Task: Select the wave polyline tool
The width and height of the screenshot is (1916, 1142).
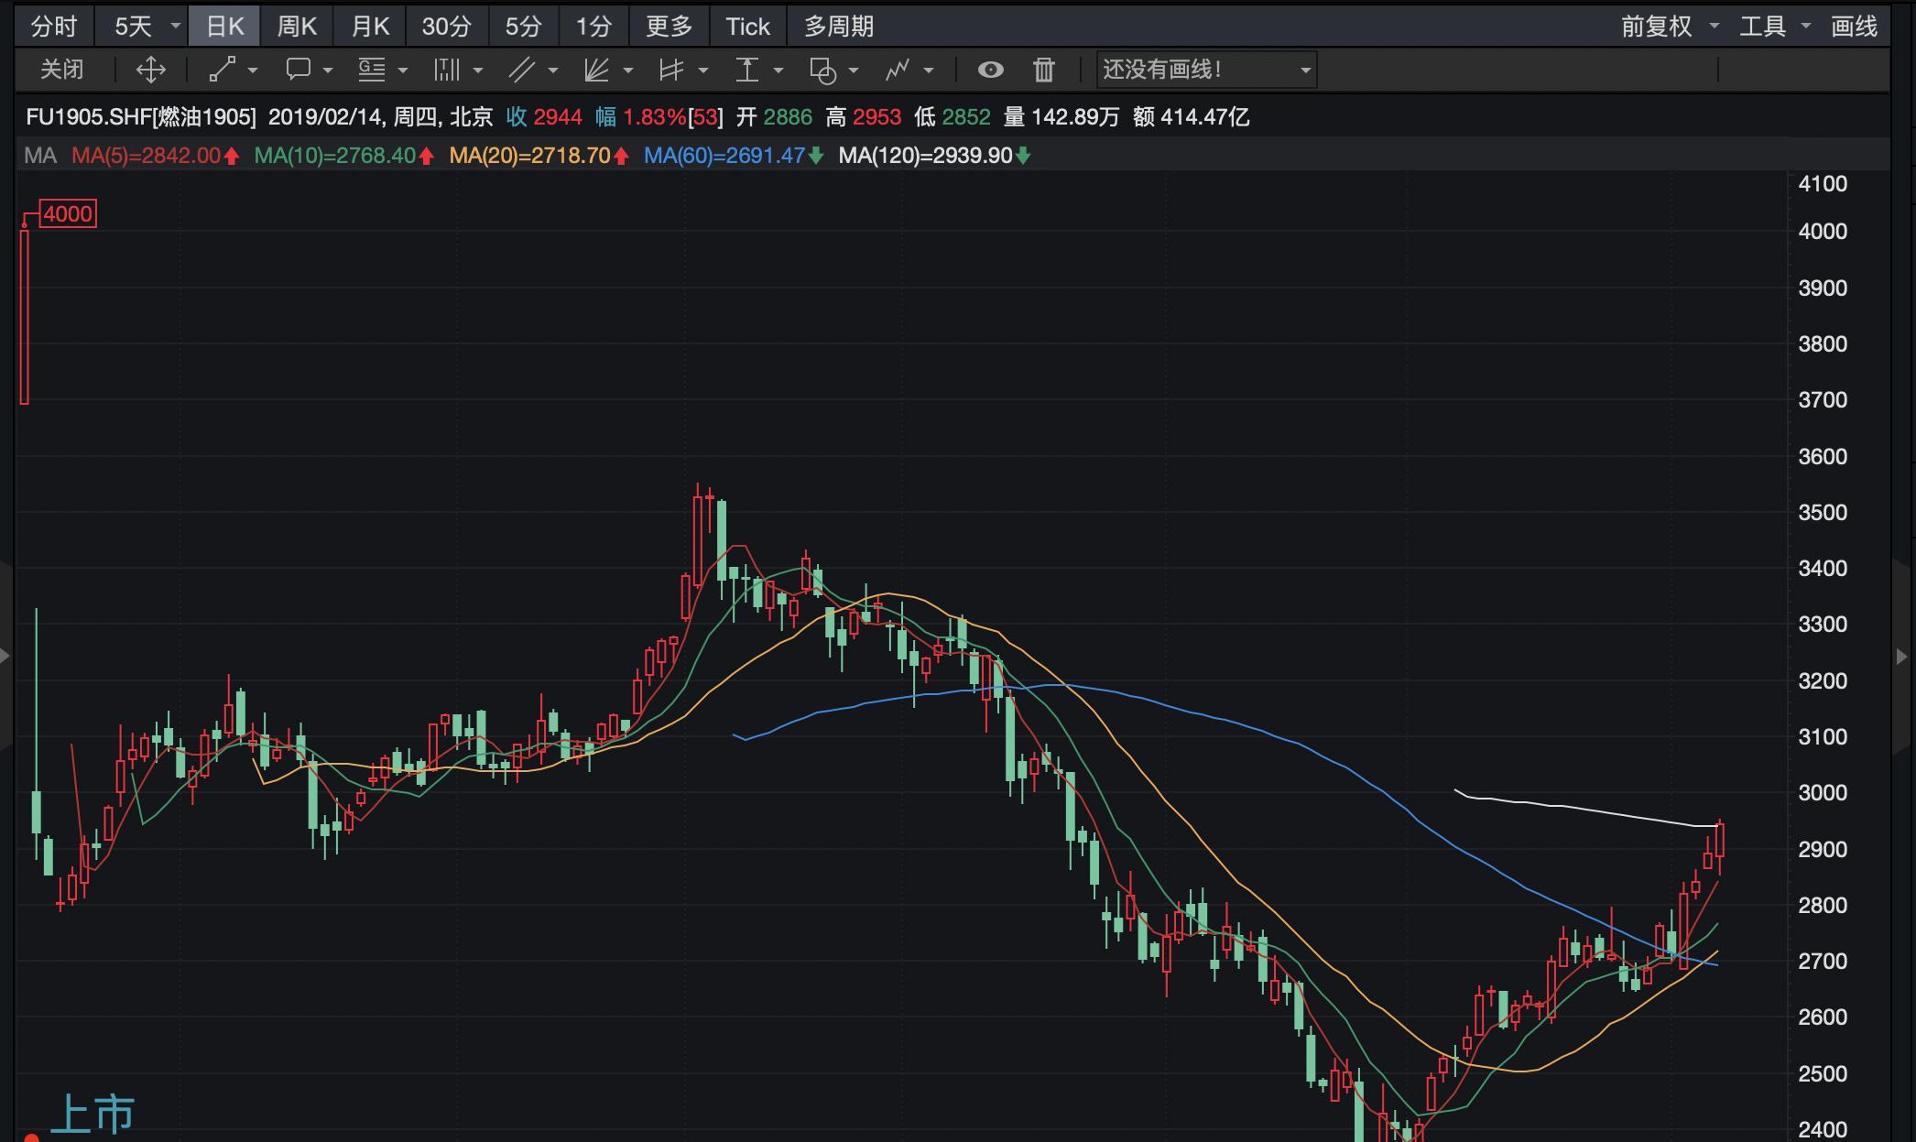Action: pos(898,70)
